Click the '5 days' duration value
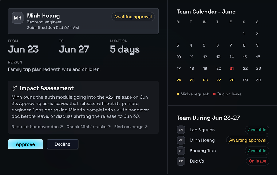This screenshot has width=277, height=175. [125, 49]
